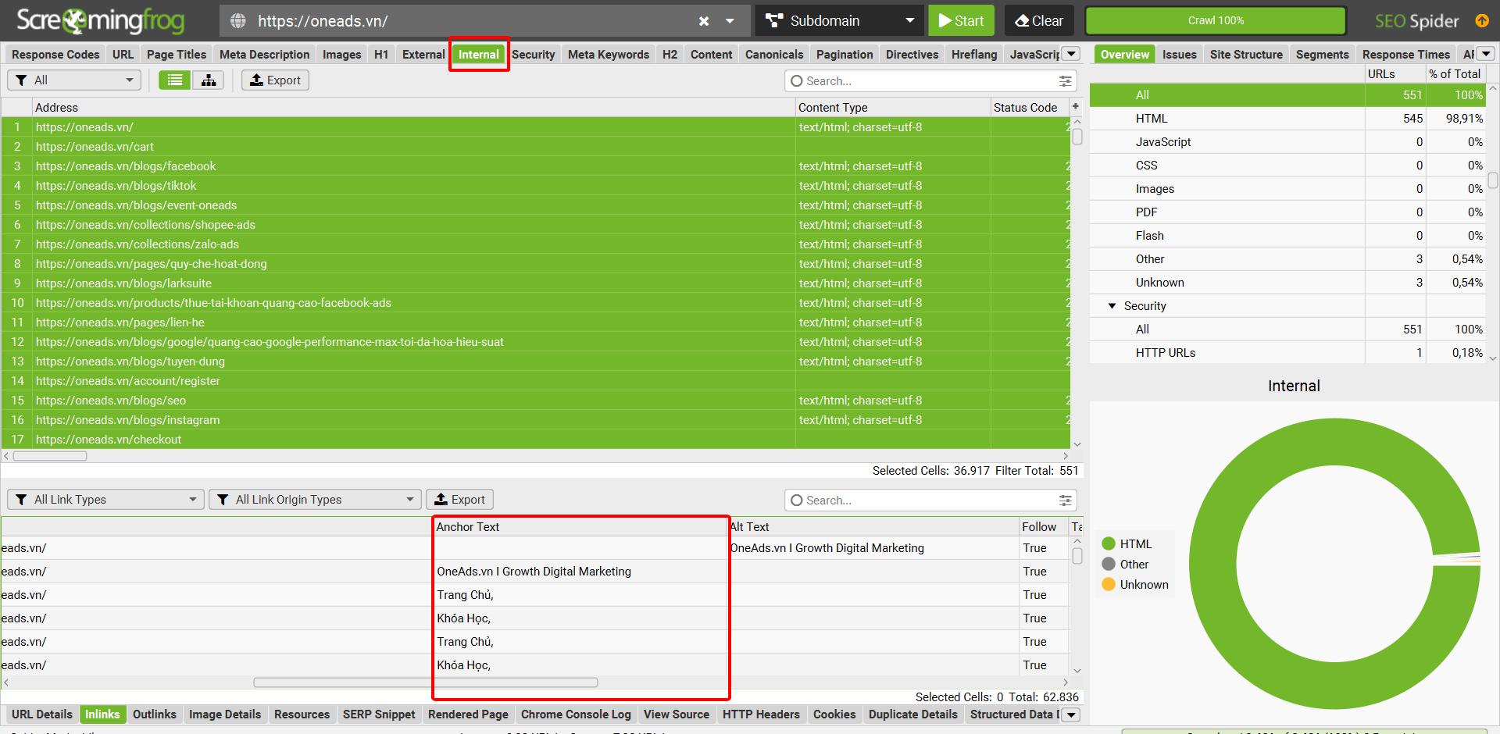Image resolution: width=1500 pixels, height=734 pixels.
Task: Click the top Search field
Action: point(930,81)
